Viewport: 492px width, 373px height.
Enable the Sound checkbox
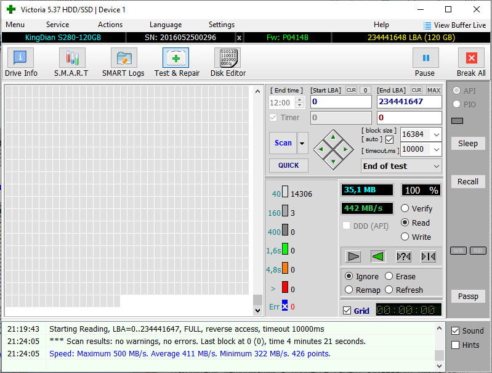[456, 331]
